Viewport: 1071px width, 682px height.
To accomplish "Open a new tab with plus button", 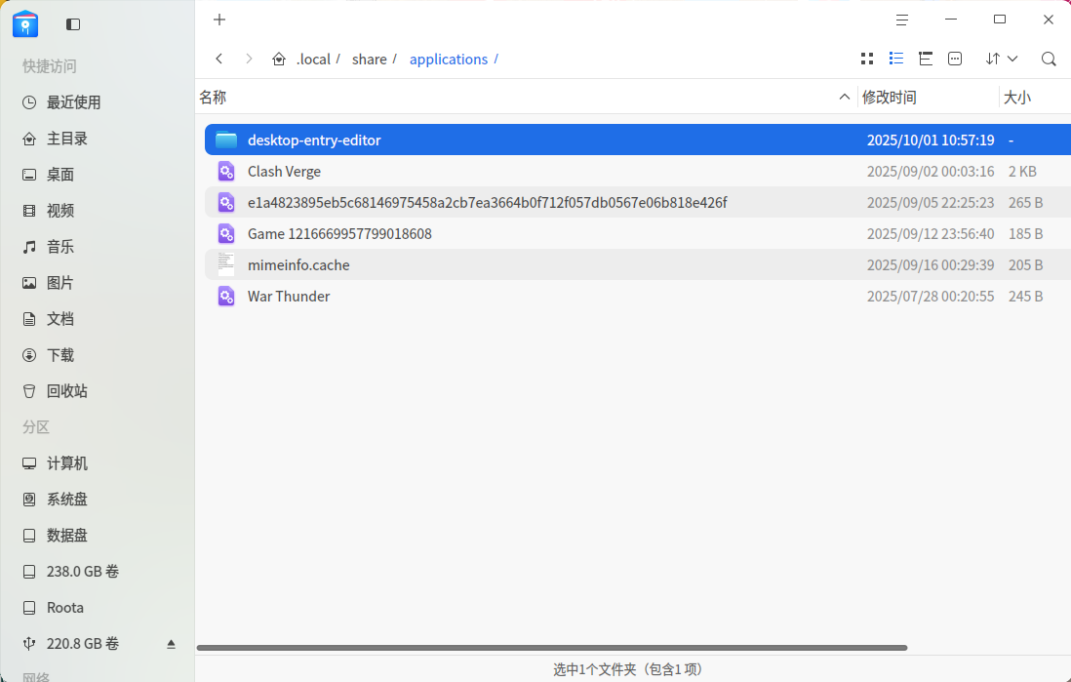I will [219, 20].
